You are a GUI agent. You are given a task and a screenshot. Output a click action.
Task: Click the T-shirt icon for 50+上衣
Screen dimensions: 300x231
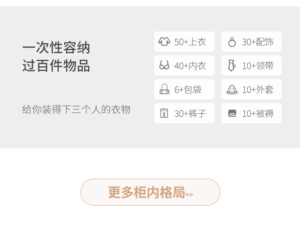tap(164, 41)
